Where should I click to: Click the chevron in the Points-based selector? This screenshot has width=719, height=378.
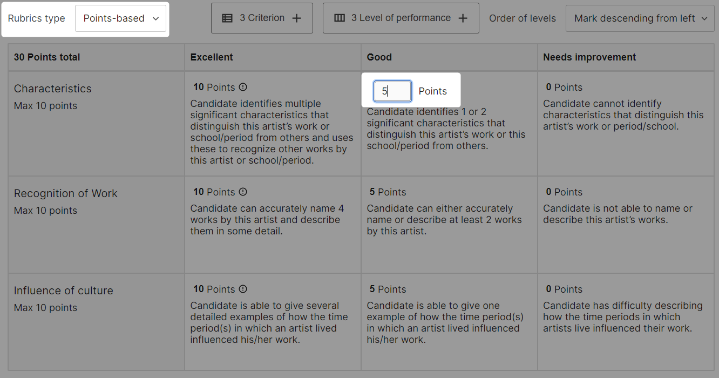pos(155,18)
